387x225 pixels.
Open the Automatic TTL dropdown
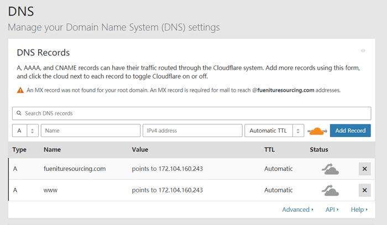tap(274, 131)
